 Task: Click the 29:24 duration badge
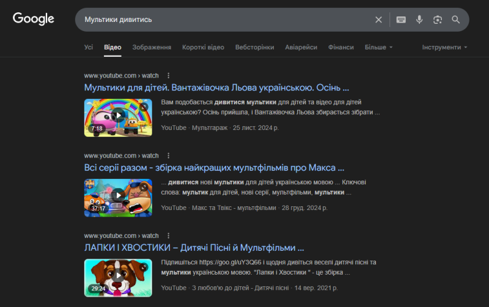[98, 288]
